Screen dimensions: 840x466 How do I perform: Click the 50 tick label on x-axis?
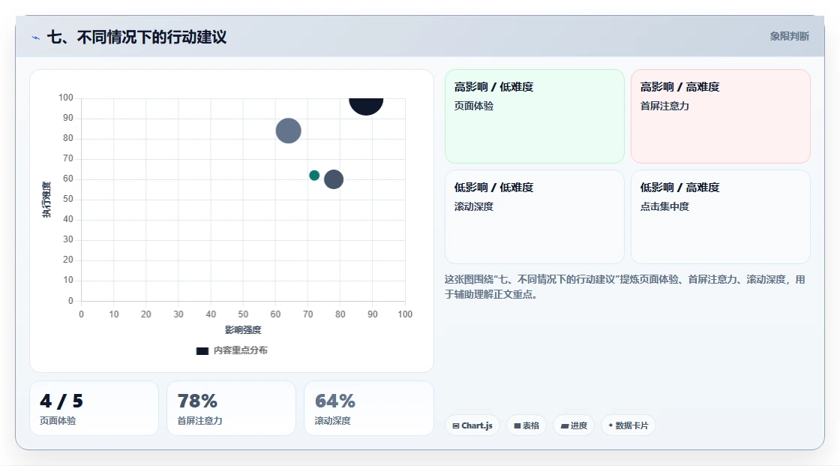click(x=243, y=314)
